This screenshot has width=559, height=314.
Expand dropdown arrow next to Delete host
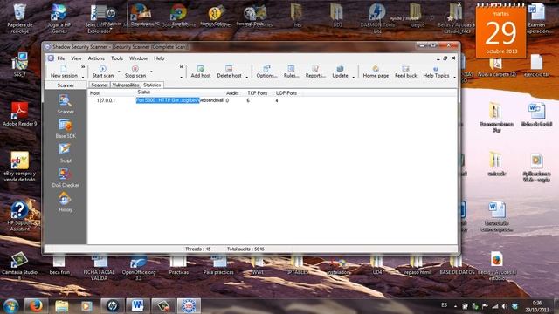[246, 77]
